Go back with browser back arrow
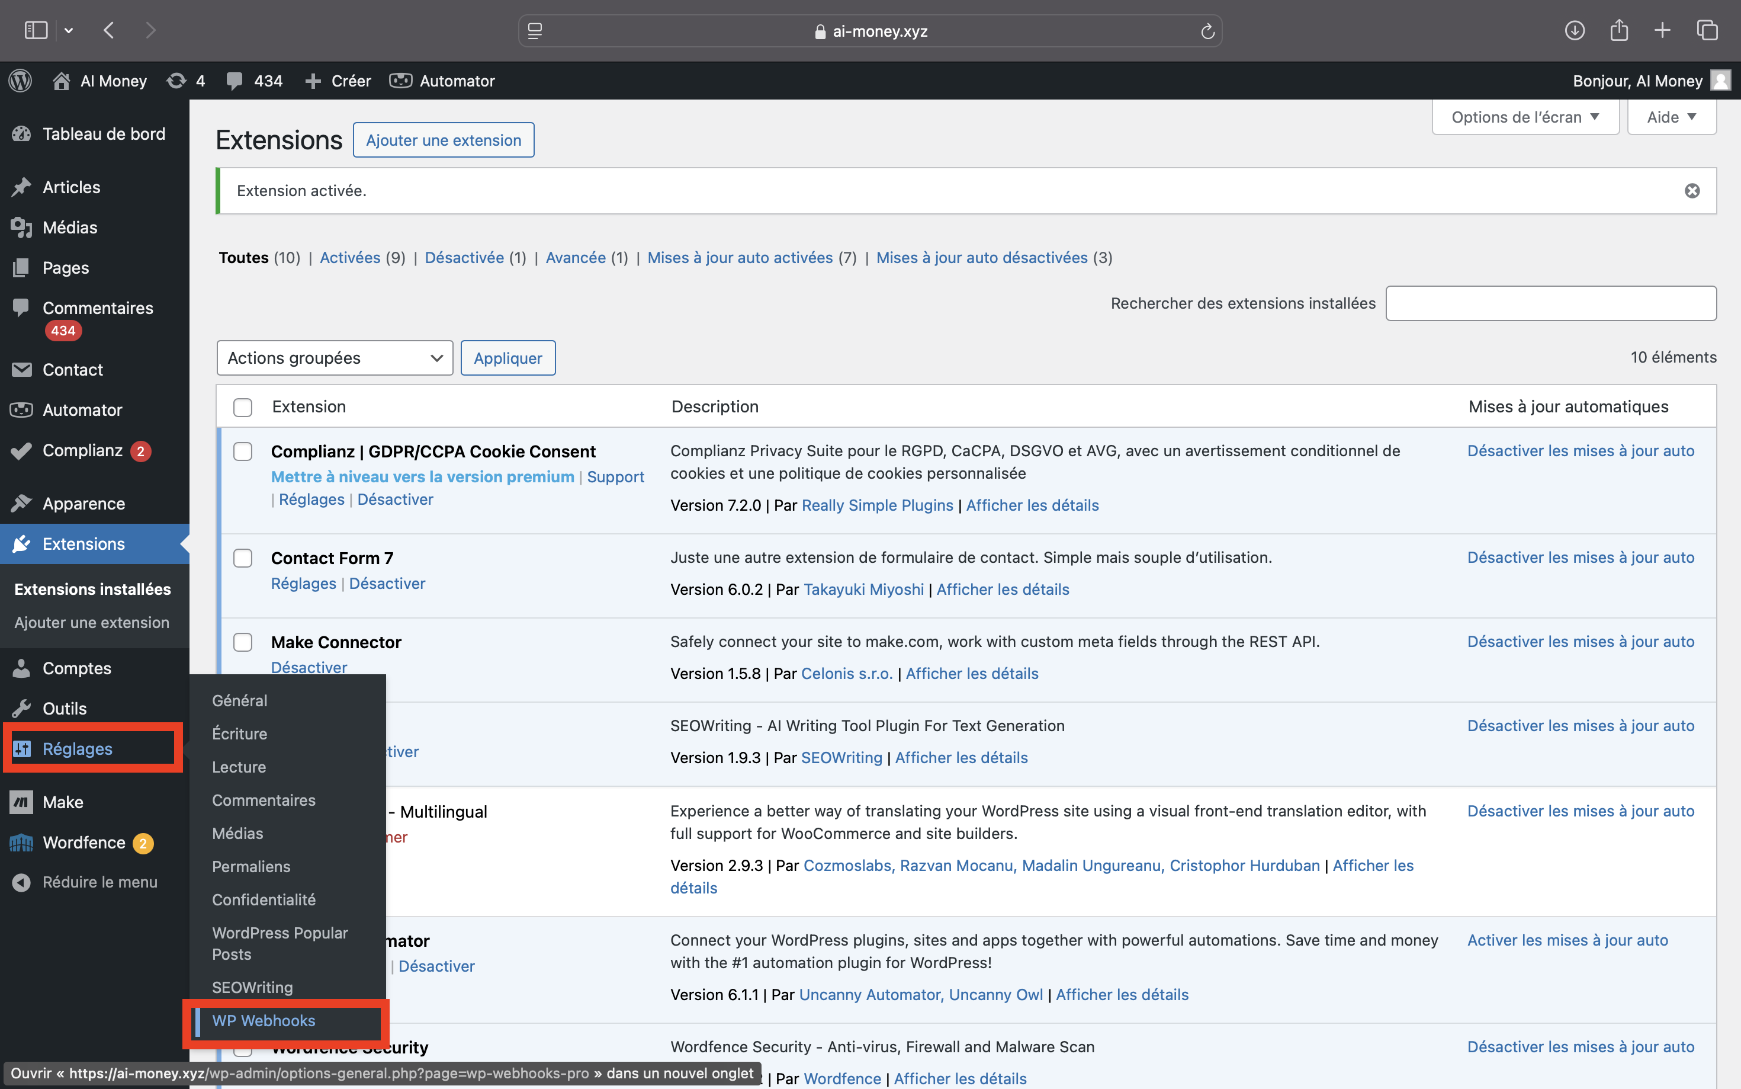The width and height of the screenshot is (1741, 1089). coord(109,30)
